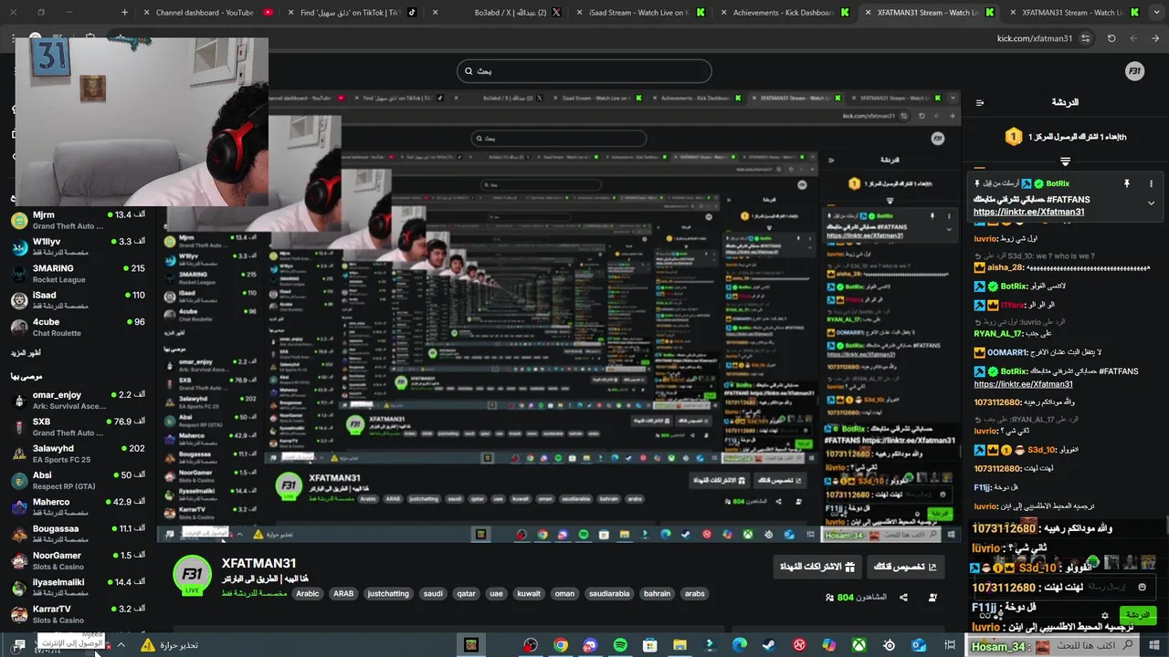Collapse pinned message with chevron

(x=1151, y=203)
